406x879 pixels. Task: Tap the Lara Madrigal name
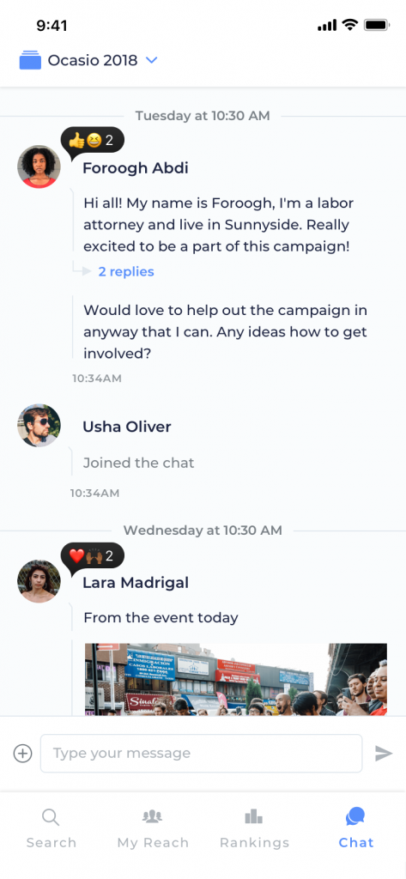[x=136, y=583]
